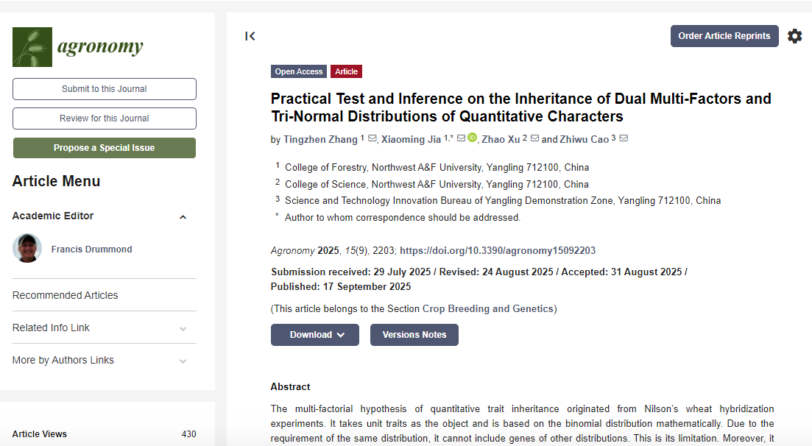Click Xiaoming Jia's email envelope icon

(461, 138)
